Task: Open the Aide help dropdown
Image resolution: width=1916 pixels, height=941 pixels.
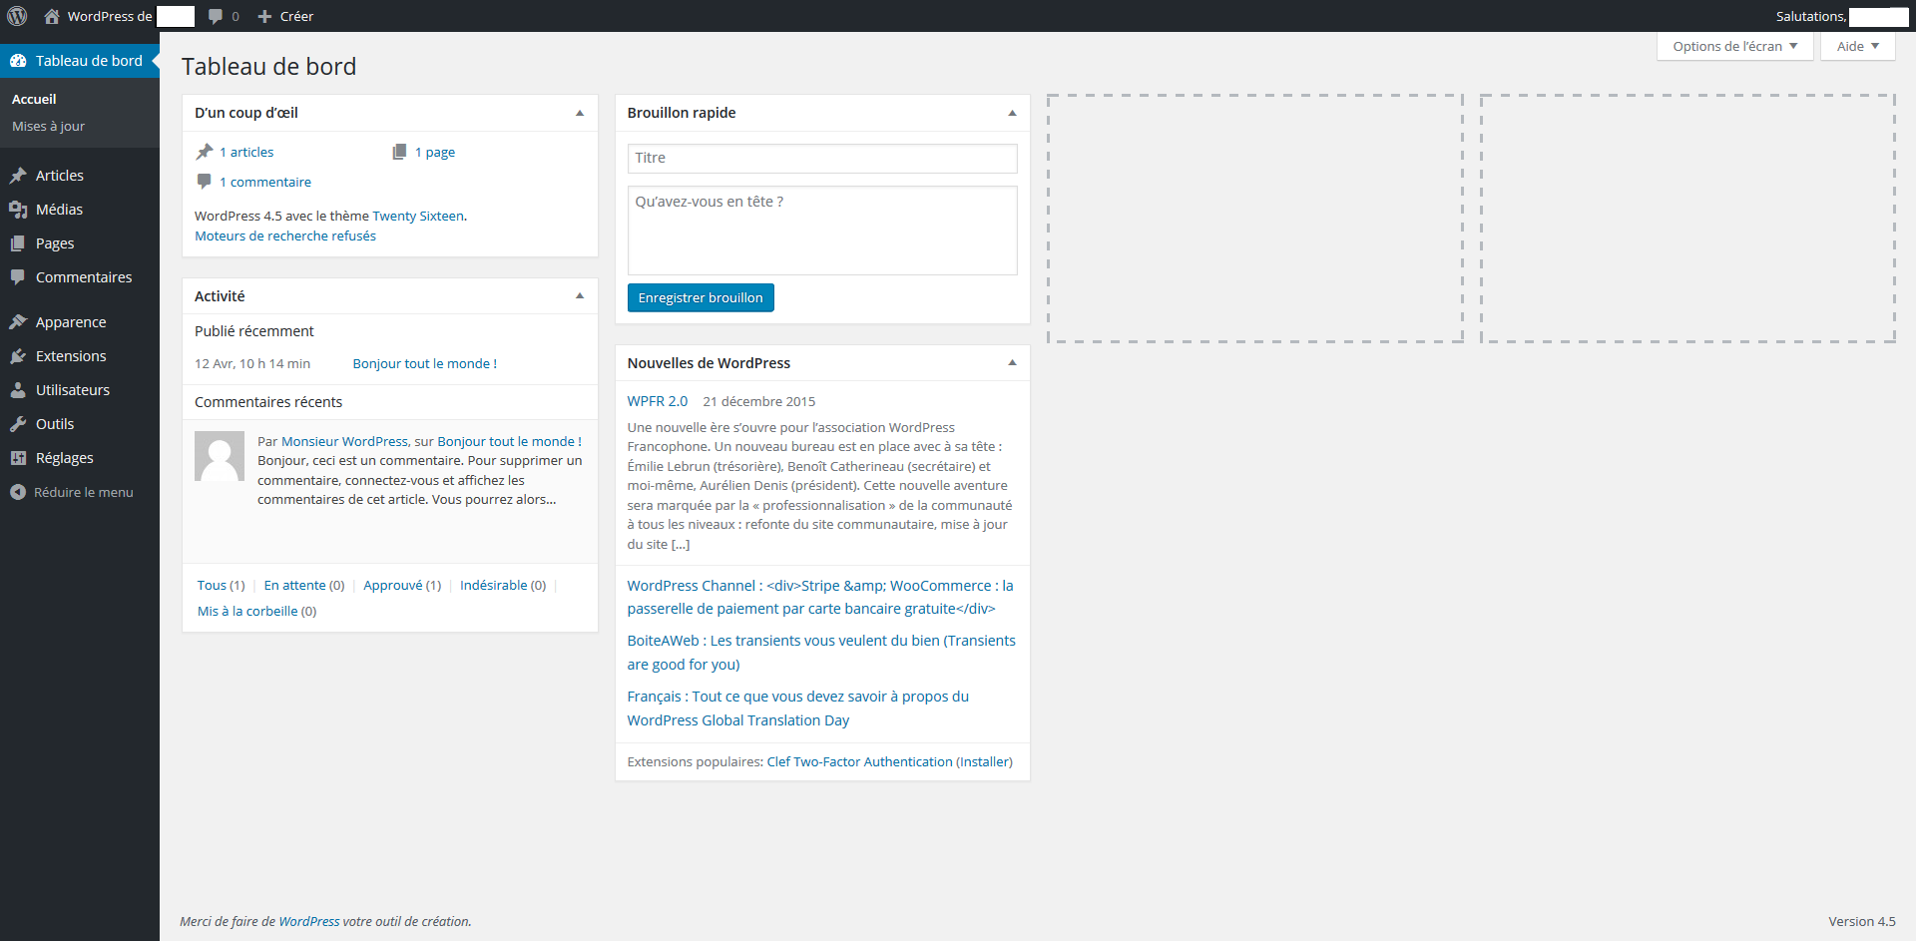Action: point(1857,46)
